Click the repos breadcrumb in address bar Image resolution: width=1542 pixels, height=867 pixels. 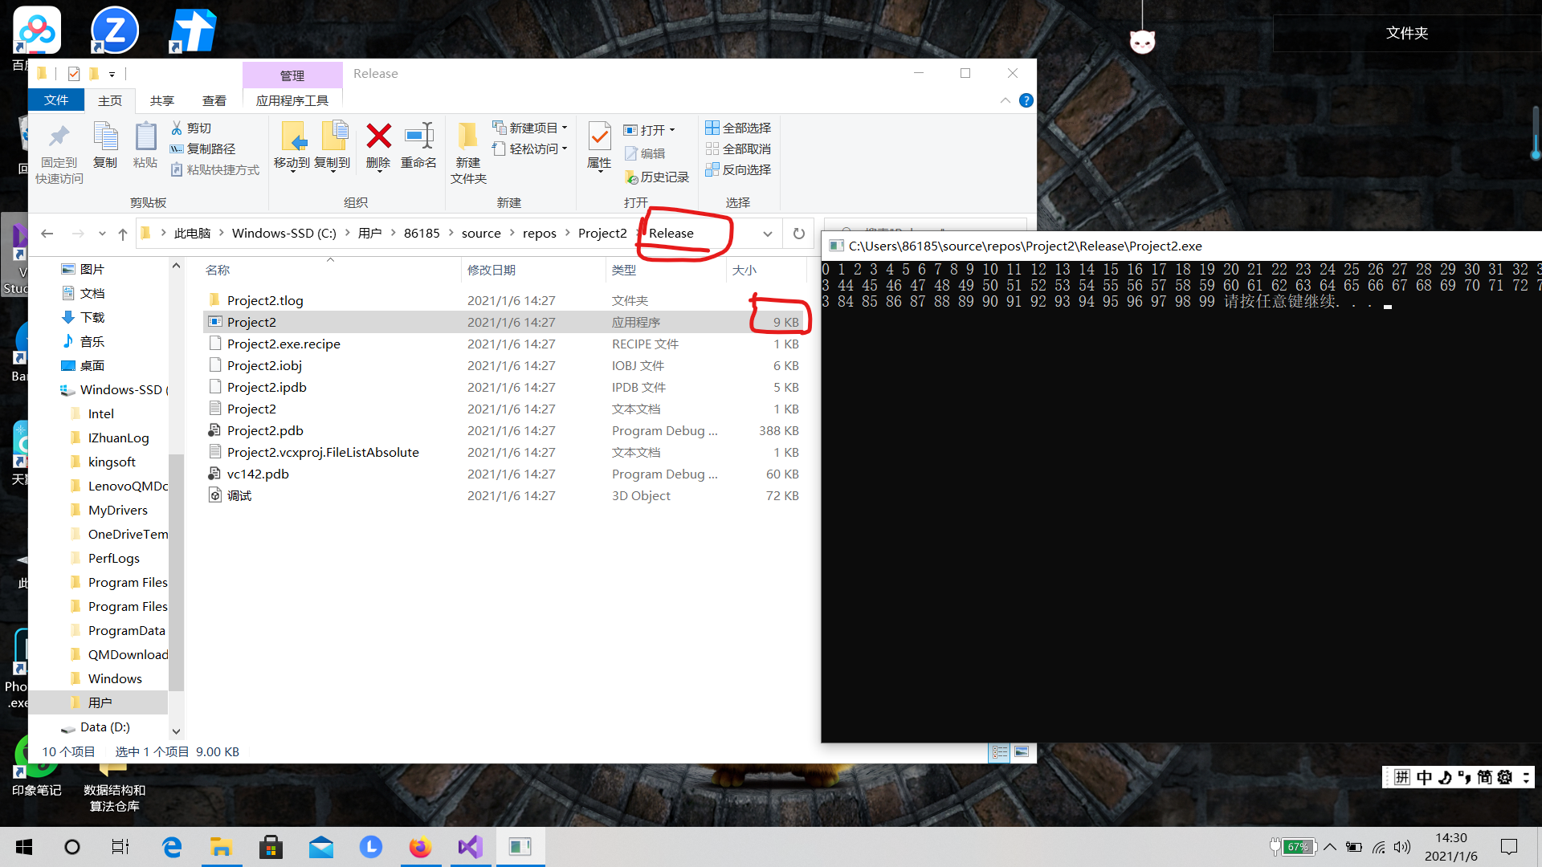point(539,234)
